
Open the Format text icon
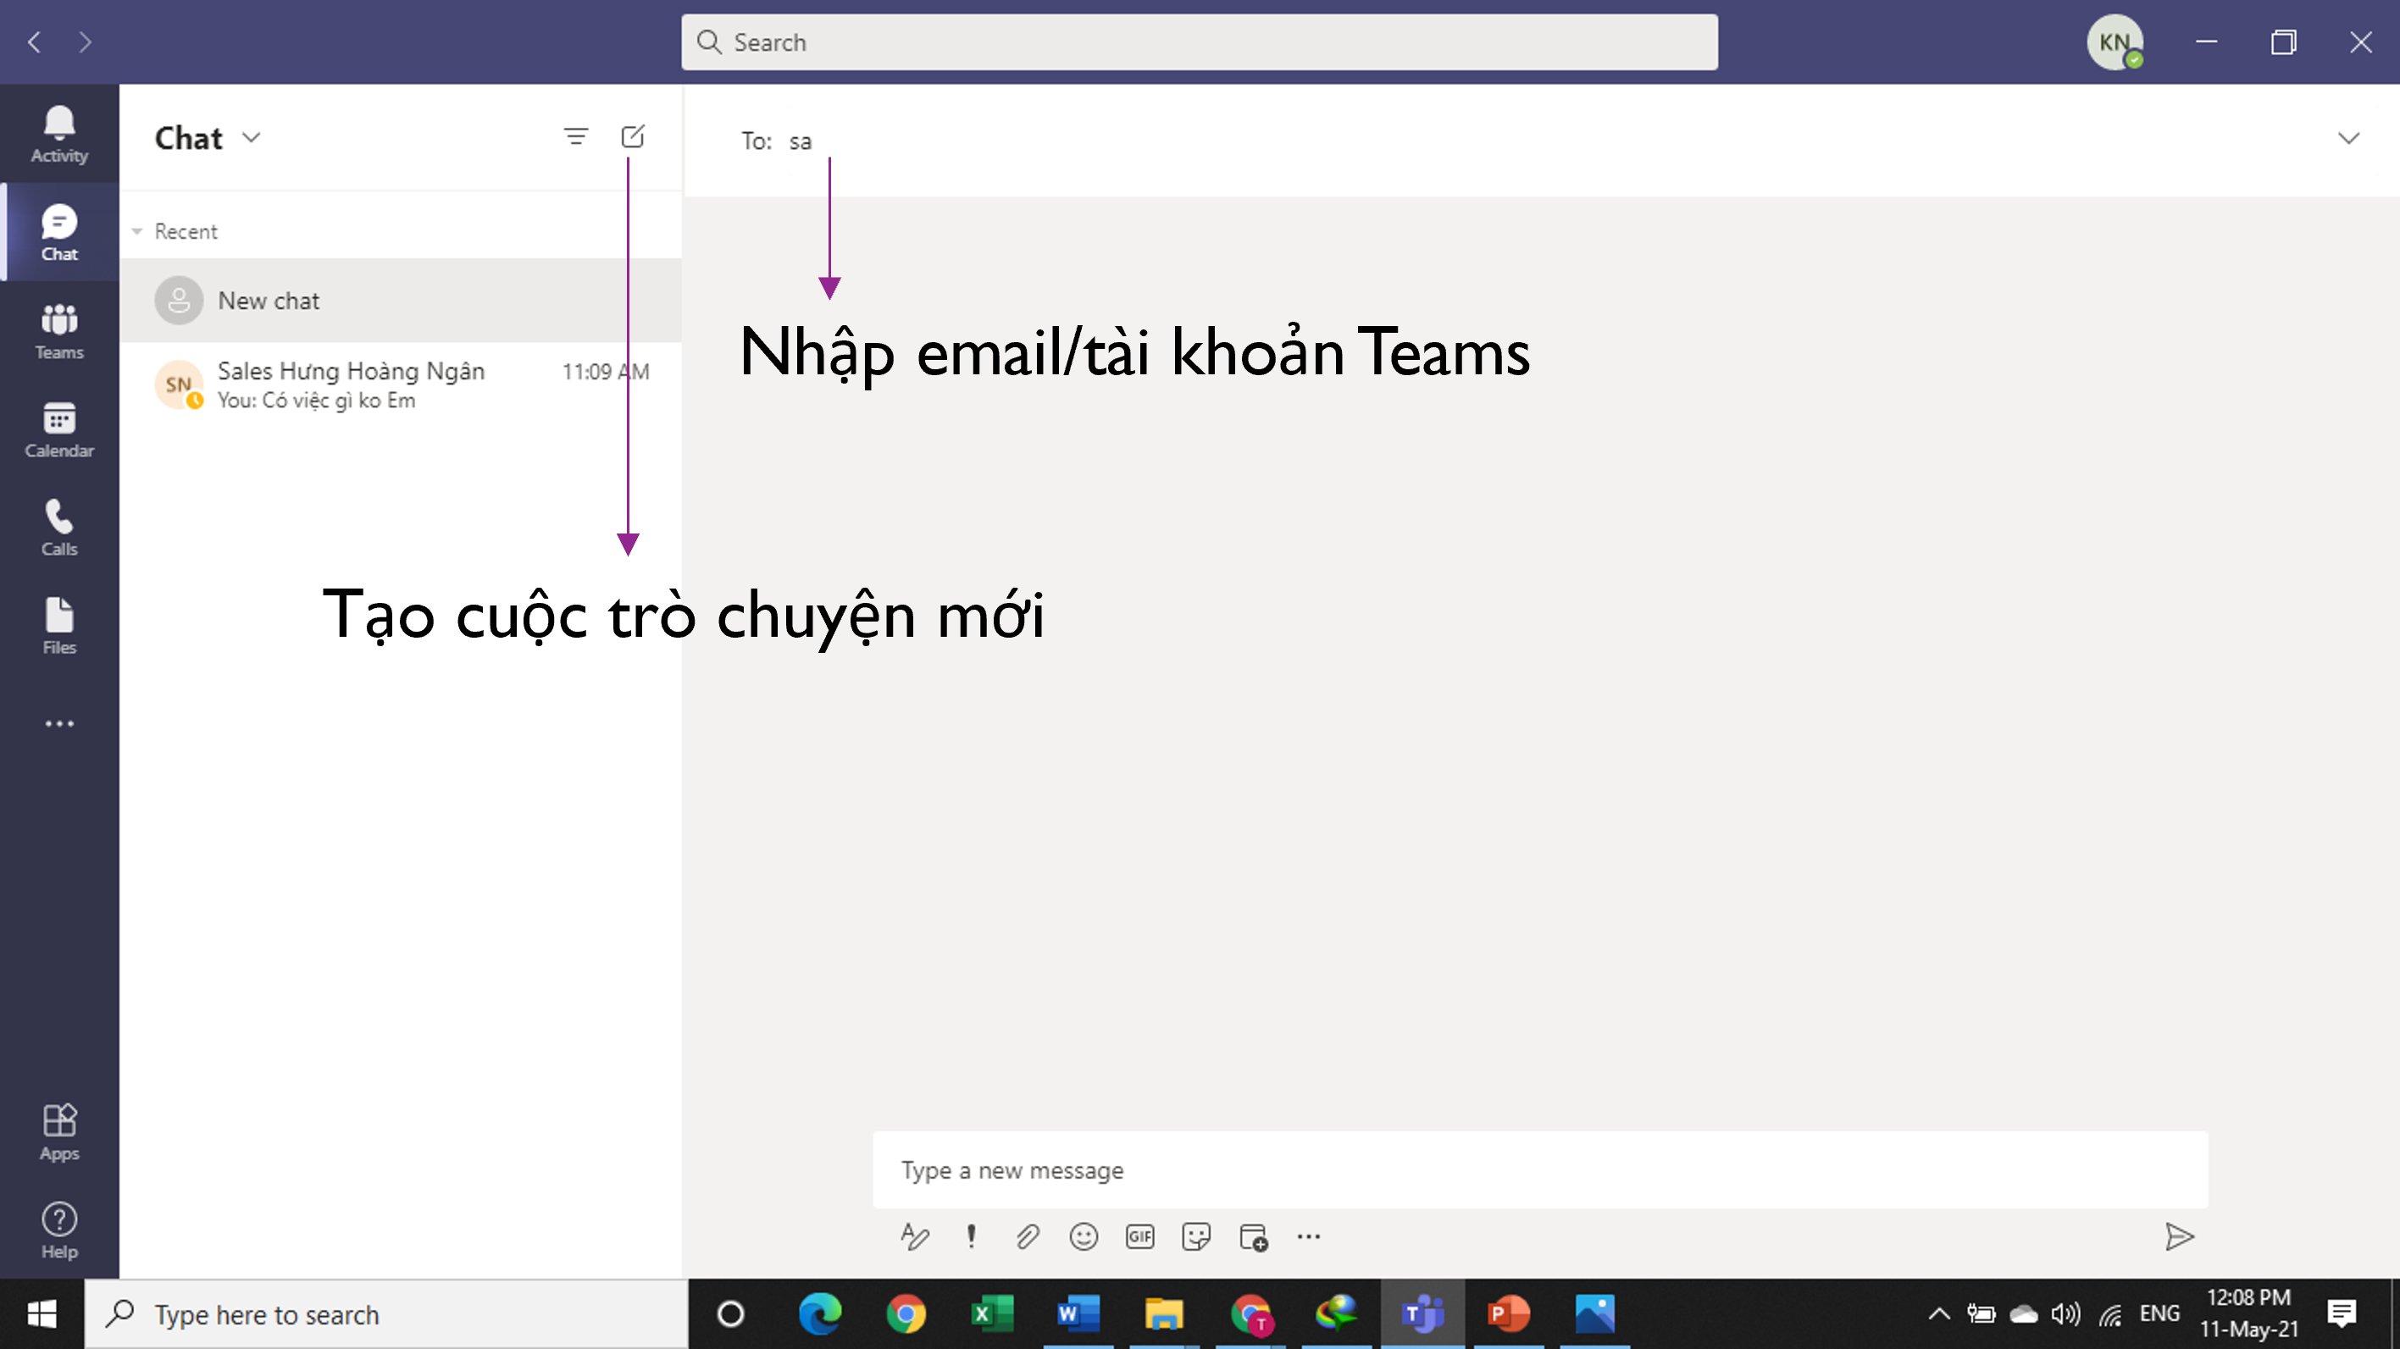click(x=914, y=1236)
